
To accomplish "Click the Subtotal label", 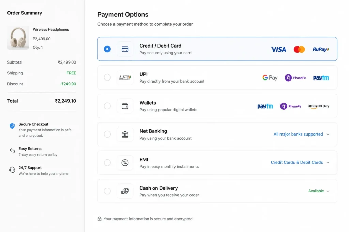I will pos(15,62).
